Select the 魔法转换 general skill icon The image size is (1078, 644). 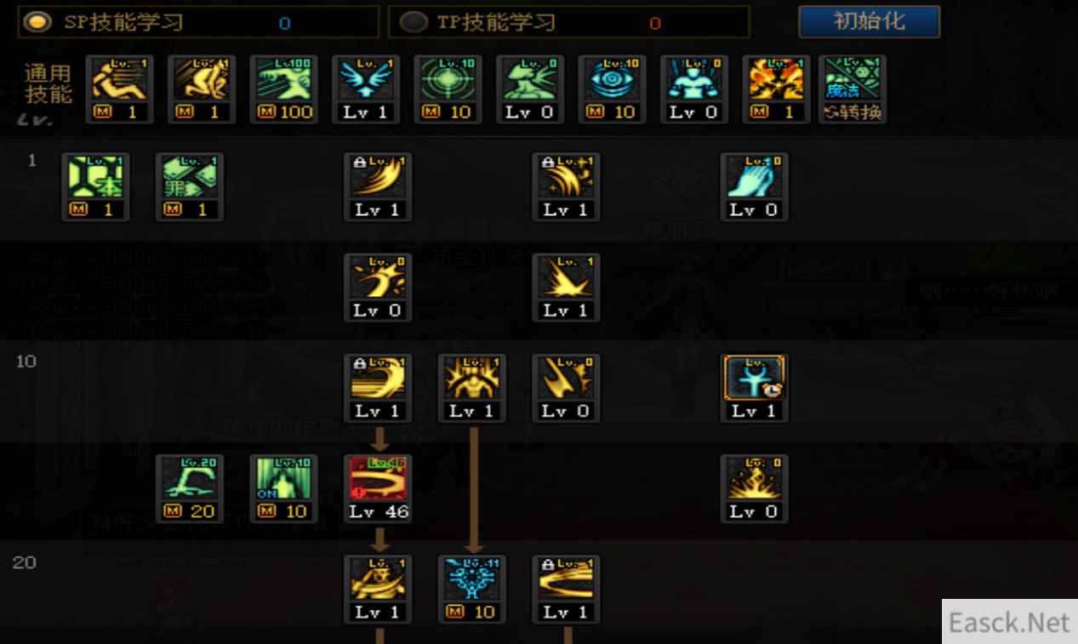pos(852,89)
